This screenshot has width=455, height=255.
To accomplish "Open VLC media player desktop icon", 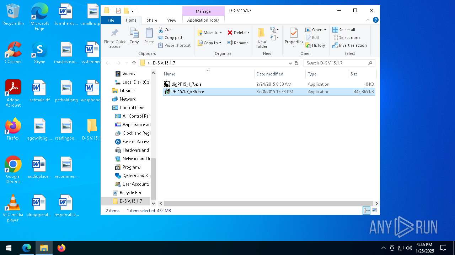I will tap(13, 208).
